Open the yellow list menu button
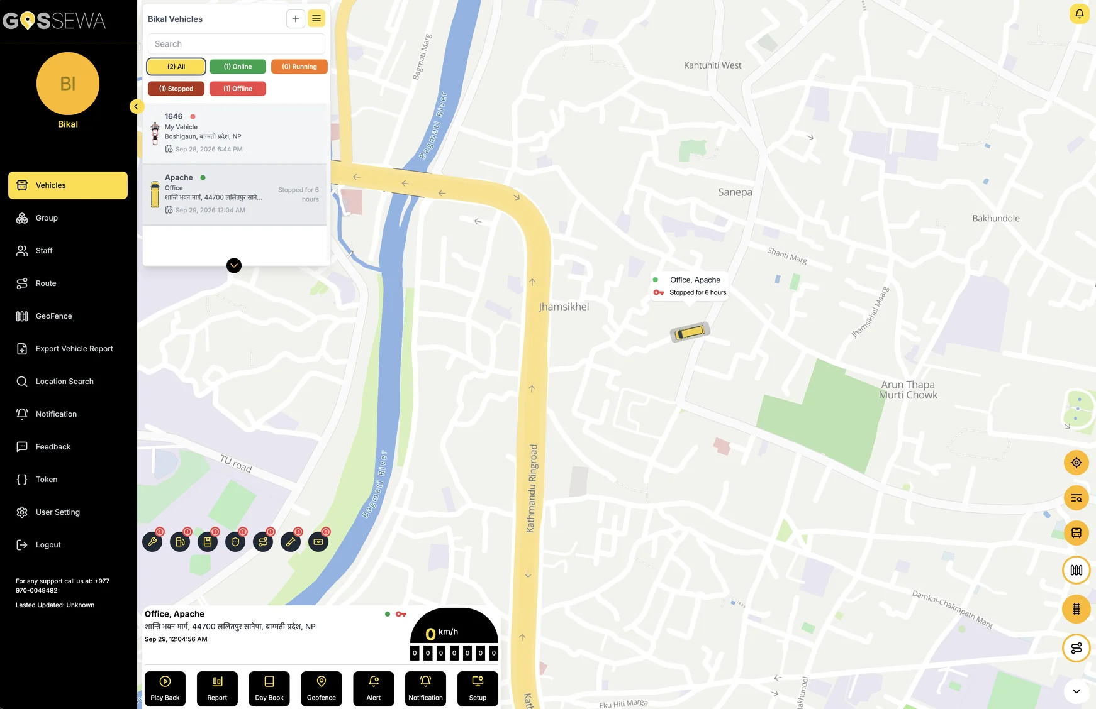The width and height of the screenshot is (1096, 709). tap(316, 19)
